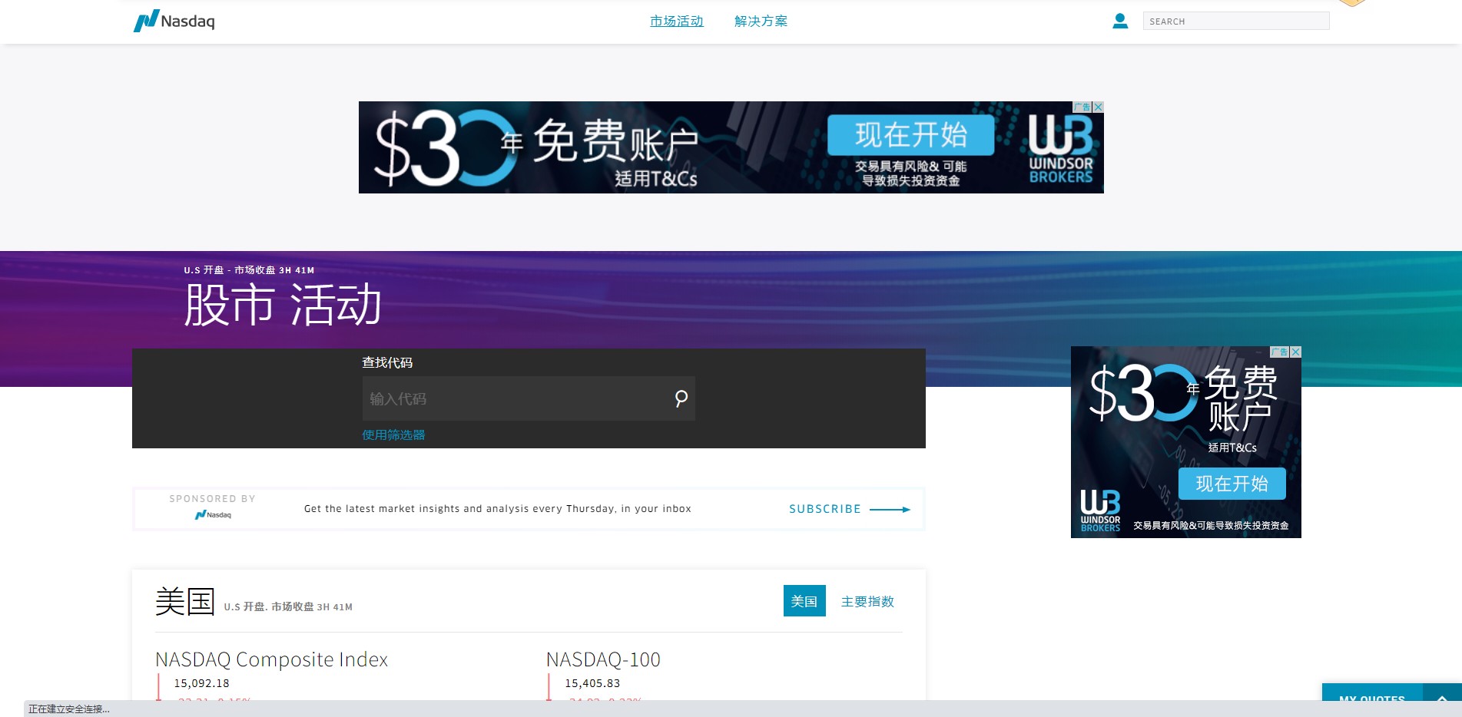Click the 15,092.18 Composite value
1462x717 pixels.
[x=201, y=683]
